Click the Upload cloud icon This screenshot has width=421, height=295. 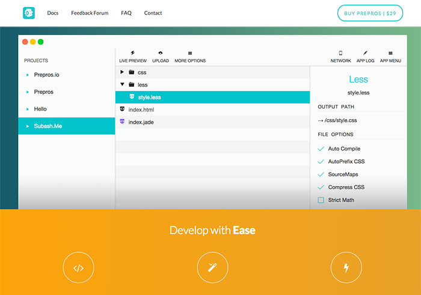point(160,54)
